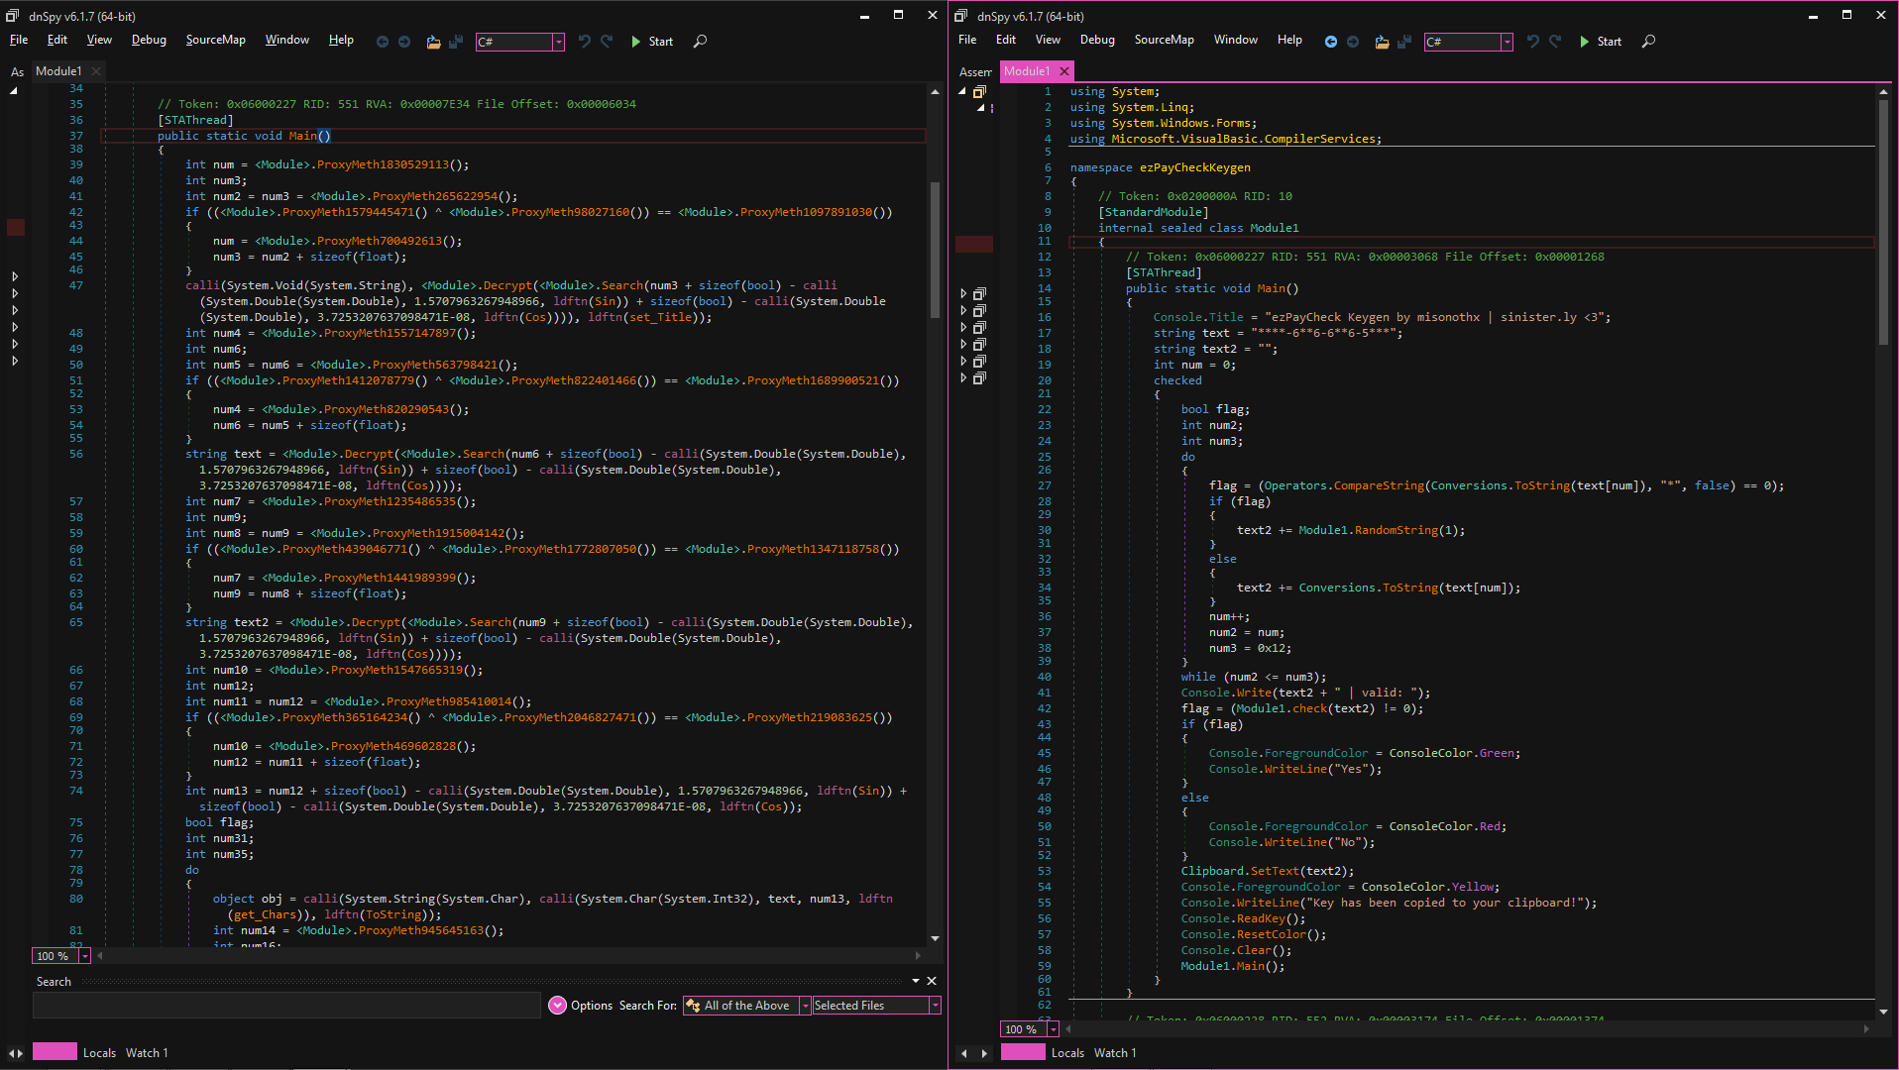Click the navigate forward arrow in left window
Viewport: 1899px width, 1070px height.
pyautogui.click(x=404, y=42)
